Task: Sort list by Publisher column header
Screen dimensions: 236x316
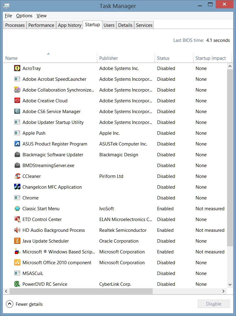Action: click(126, 57)
